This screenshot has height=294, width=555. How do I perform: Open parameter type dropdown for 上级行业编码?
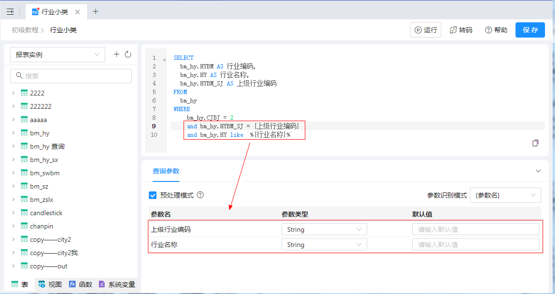point(324,229)
